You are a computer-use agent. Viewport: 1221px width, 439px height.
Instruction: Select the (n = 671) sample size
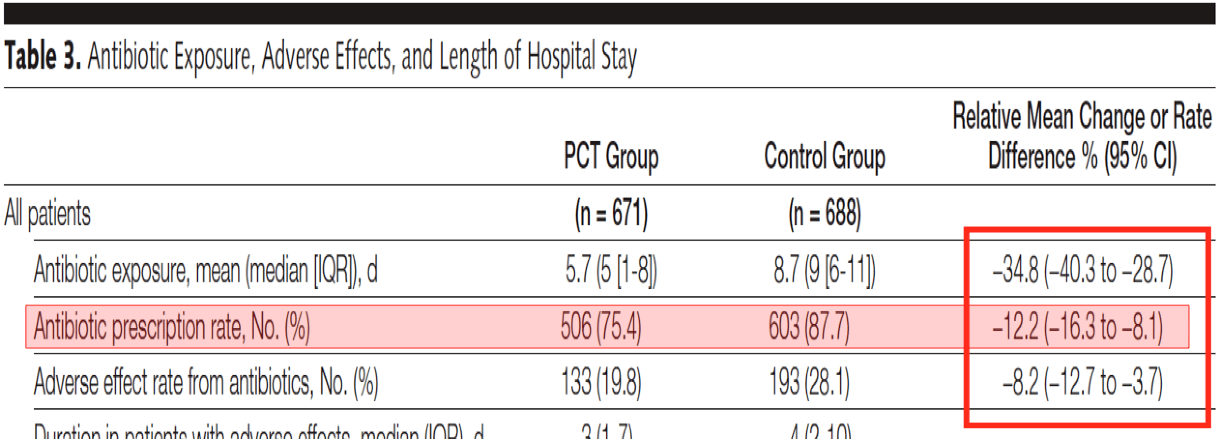point(611,213)
